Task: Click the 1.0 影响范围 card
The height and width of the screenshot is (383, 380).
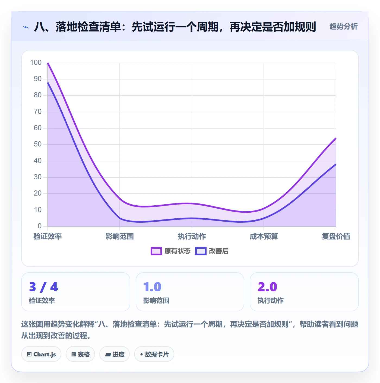Action: 190,292
